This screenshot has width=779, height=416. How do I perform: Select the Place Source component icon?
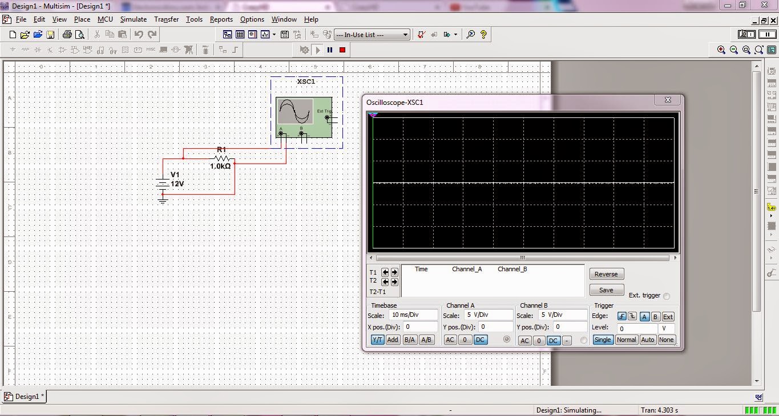click(x=11, y=50)
